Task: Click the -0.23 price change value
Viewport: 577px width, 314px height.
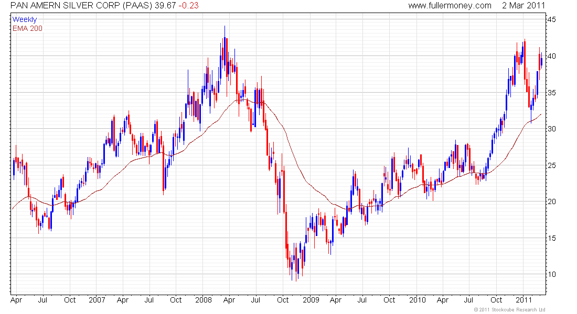Action: click(x=189, y=5)
